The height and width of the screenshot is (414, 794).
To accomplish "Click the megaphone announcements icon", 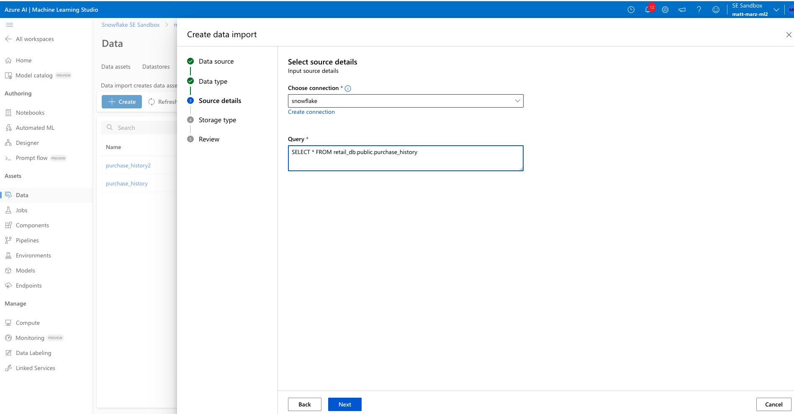I will point(682,10).
